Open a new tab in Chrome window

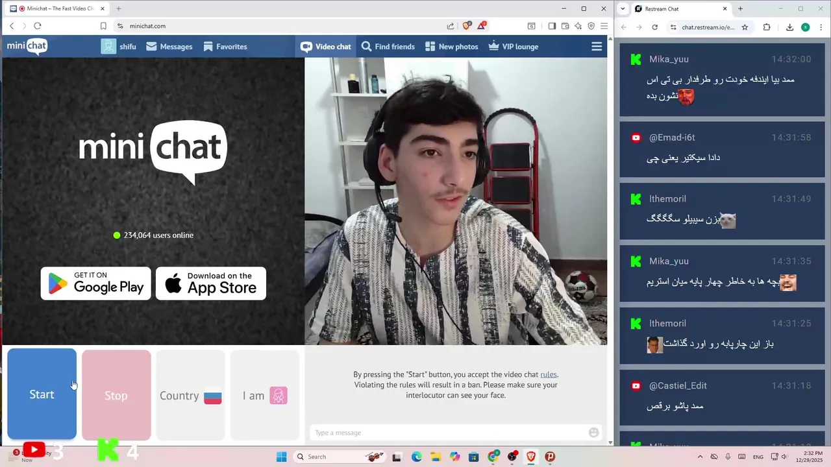pyautogui.click(x=740, y=8)
